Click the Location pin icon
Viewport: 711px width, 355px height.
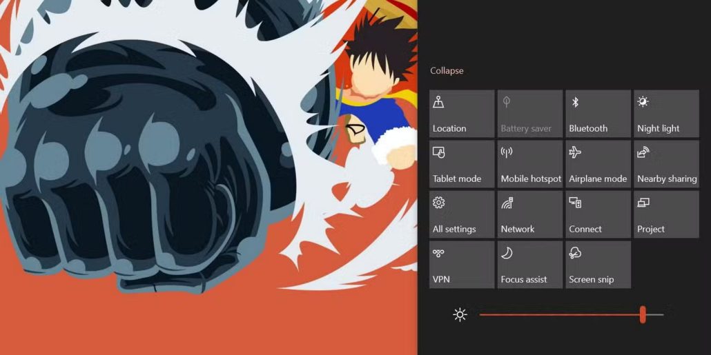[438, 102]
